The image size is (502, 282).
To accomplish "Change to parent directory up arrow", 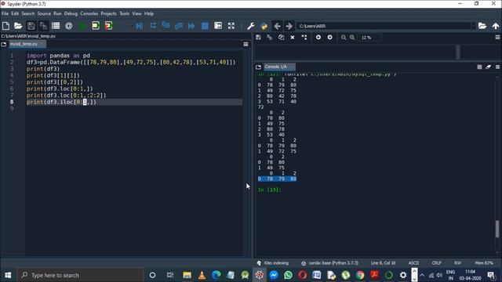I will click(496, 26).
